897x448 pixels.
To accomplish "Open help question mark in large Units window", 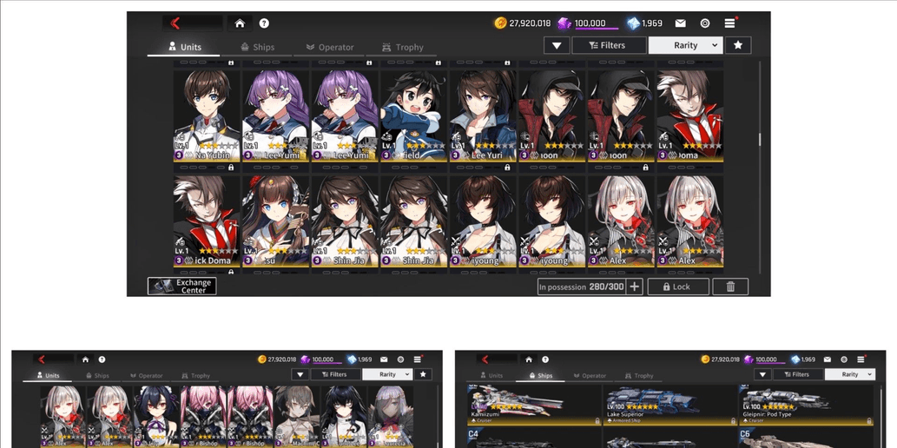I will point(264,23).
